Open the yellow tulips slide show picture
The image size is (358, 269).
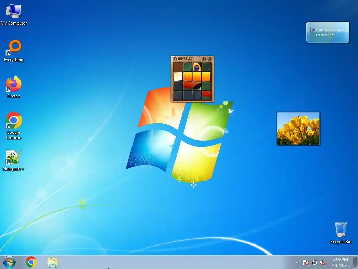tap(298, 129)
